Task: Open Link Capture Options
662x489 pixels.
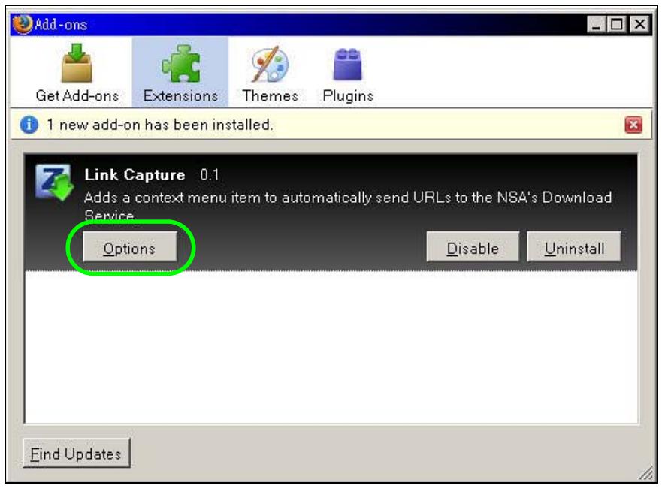Action: pos(129,247)
